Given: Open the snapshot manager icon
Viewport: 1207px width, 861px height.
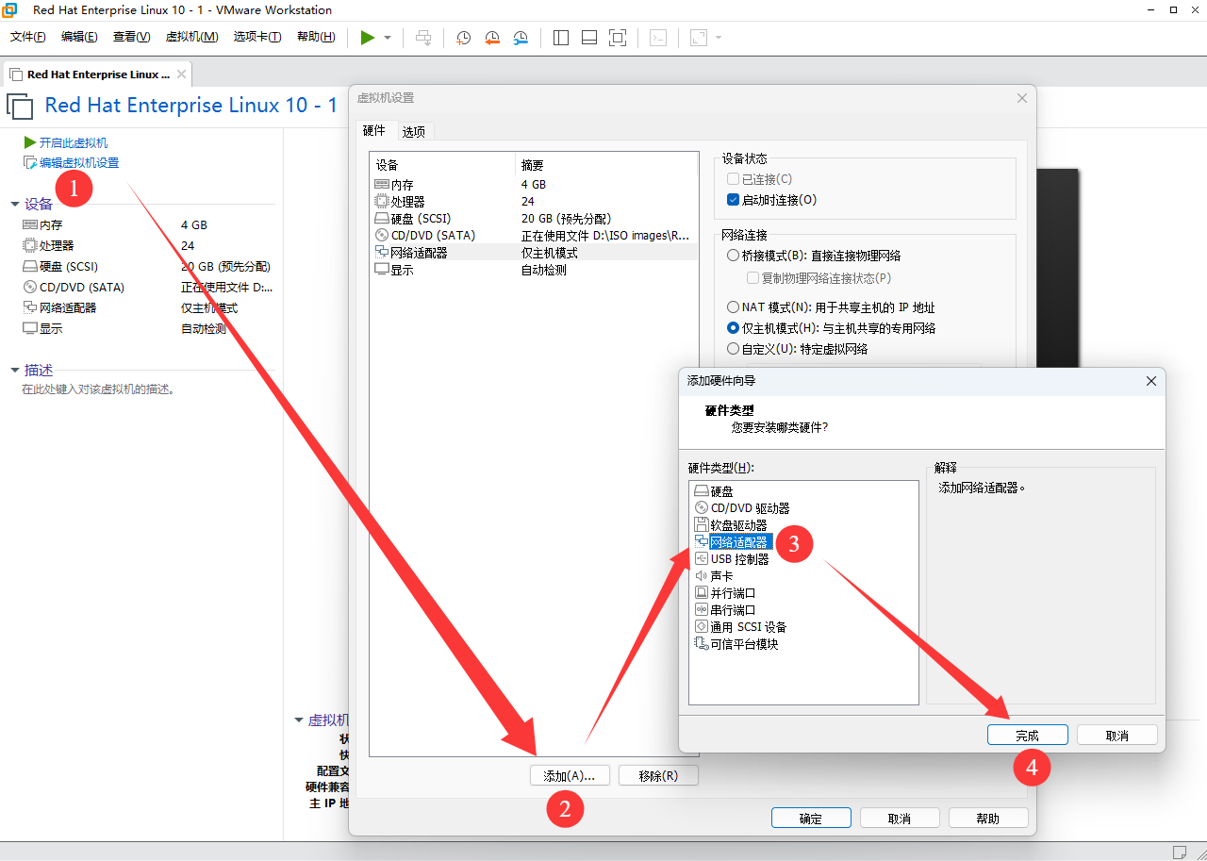Looking at the screenshot, I should 521,38.
